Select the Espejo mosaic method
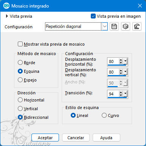The height and width of the screenshot is (146, 146). (x=20, y=80)
